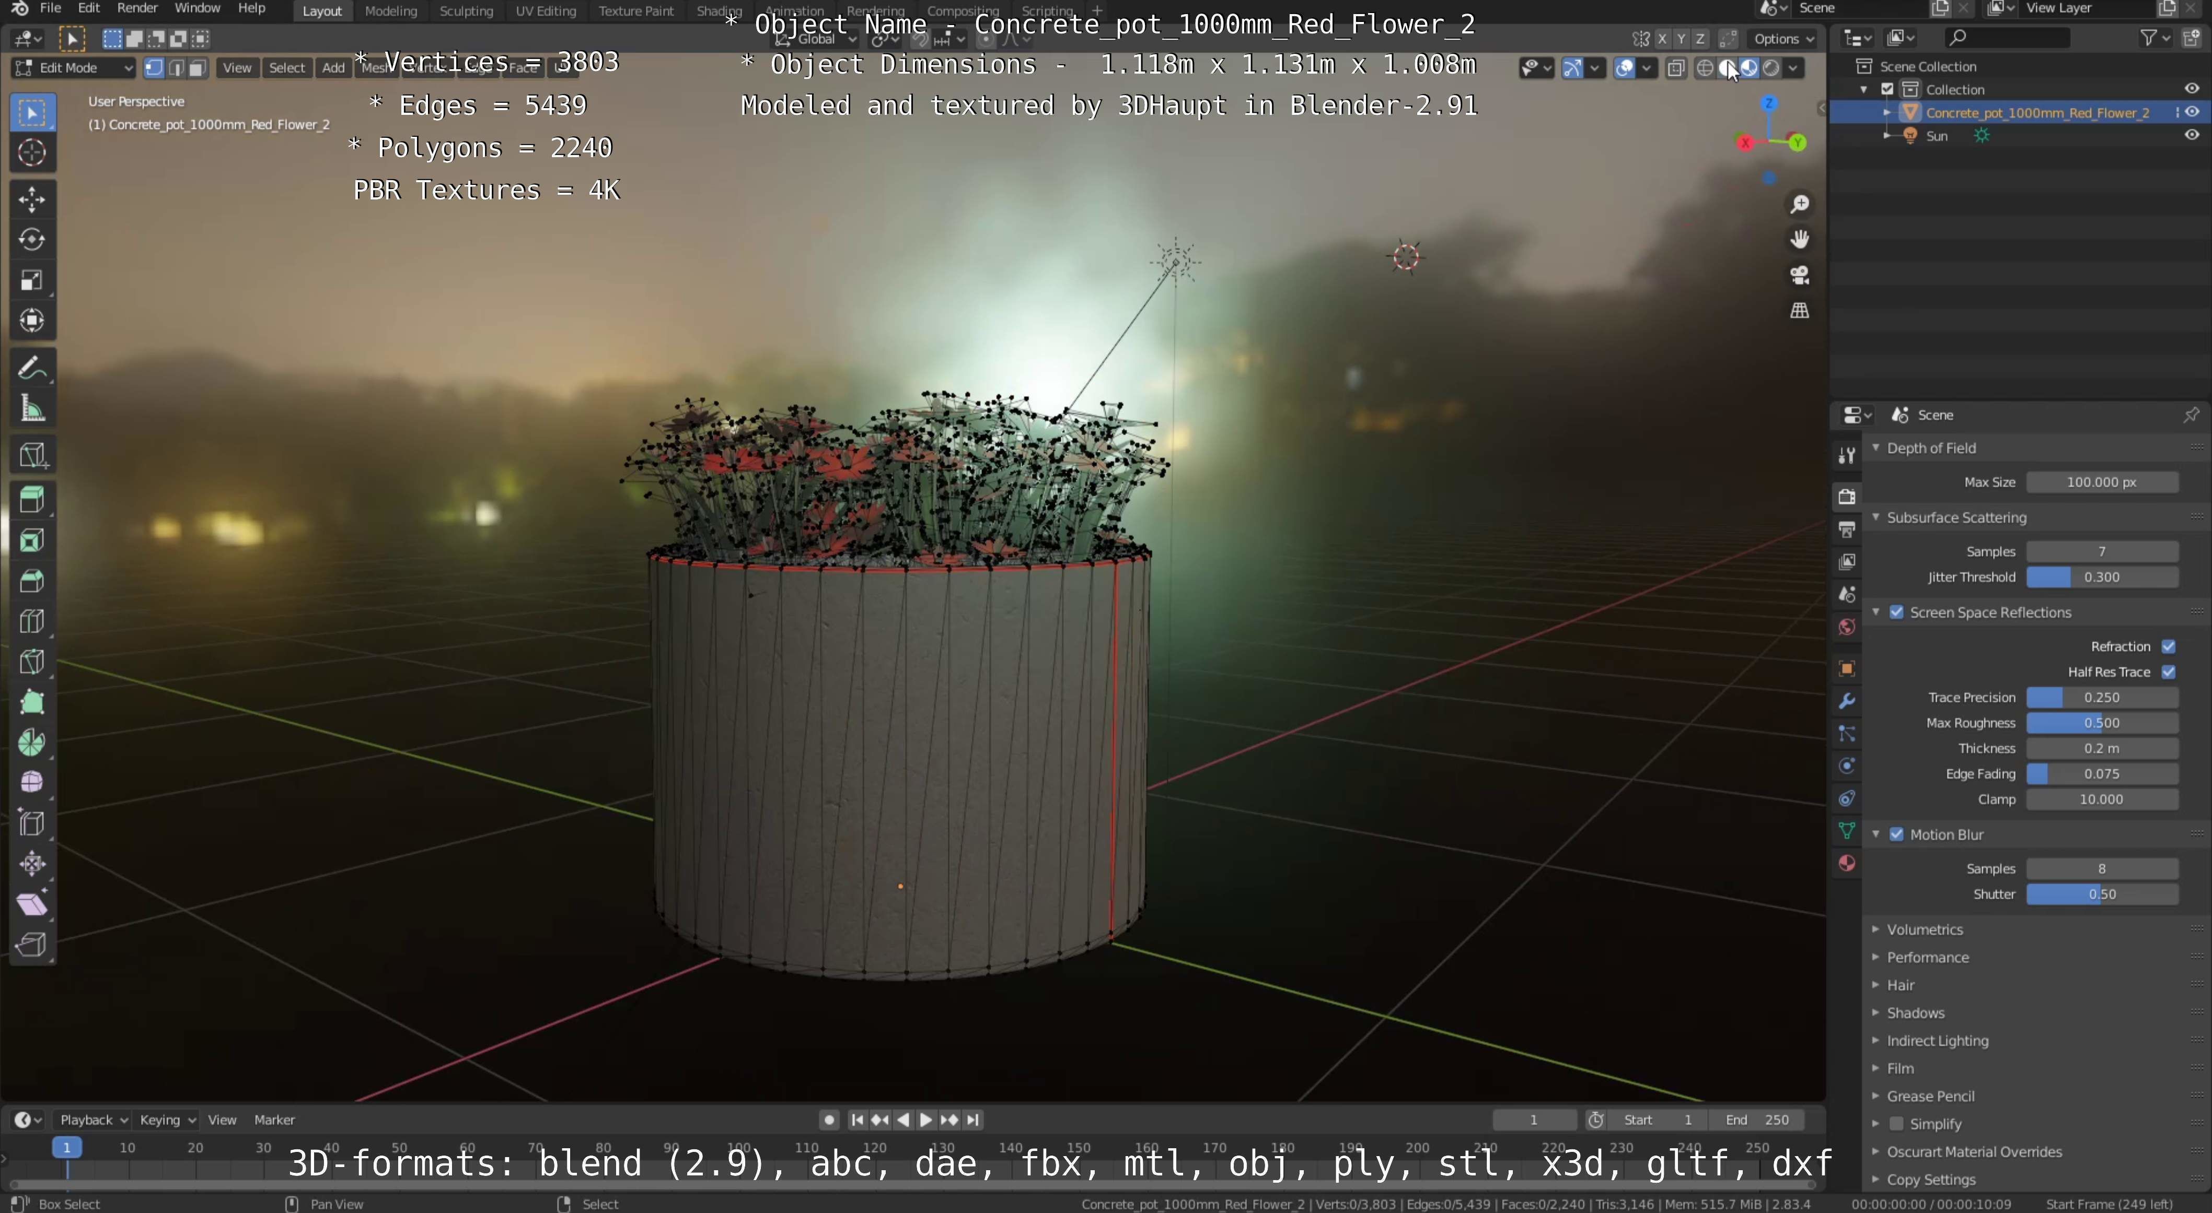Viewport: 2212px width, 1213px height.
Task: Open Render properties tab icon
Action: tap(1846, 497)
